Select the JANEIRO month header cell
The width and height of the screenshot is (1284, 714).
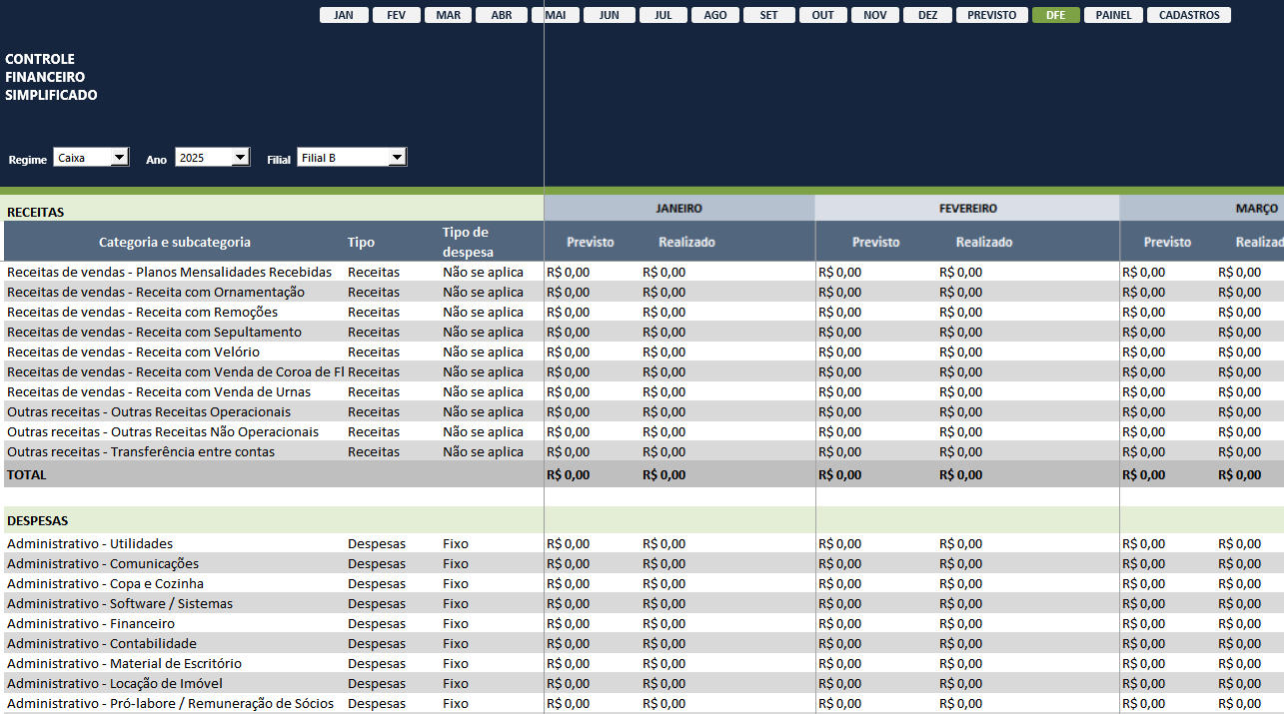678,209
